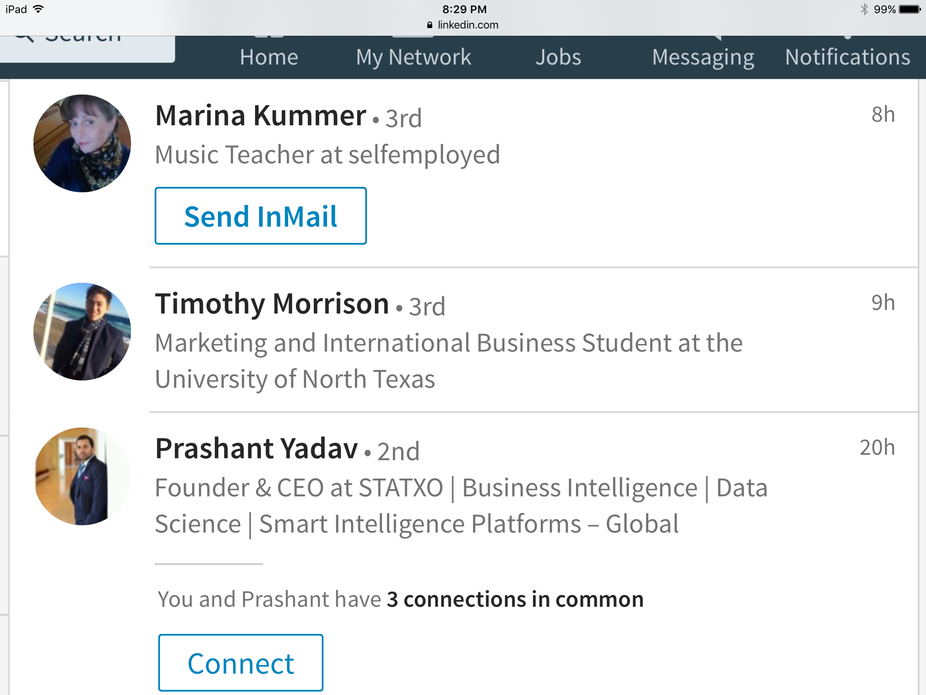Open Timothy Morrison's profile name link

[272, 304]
